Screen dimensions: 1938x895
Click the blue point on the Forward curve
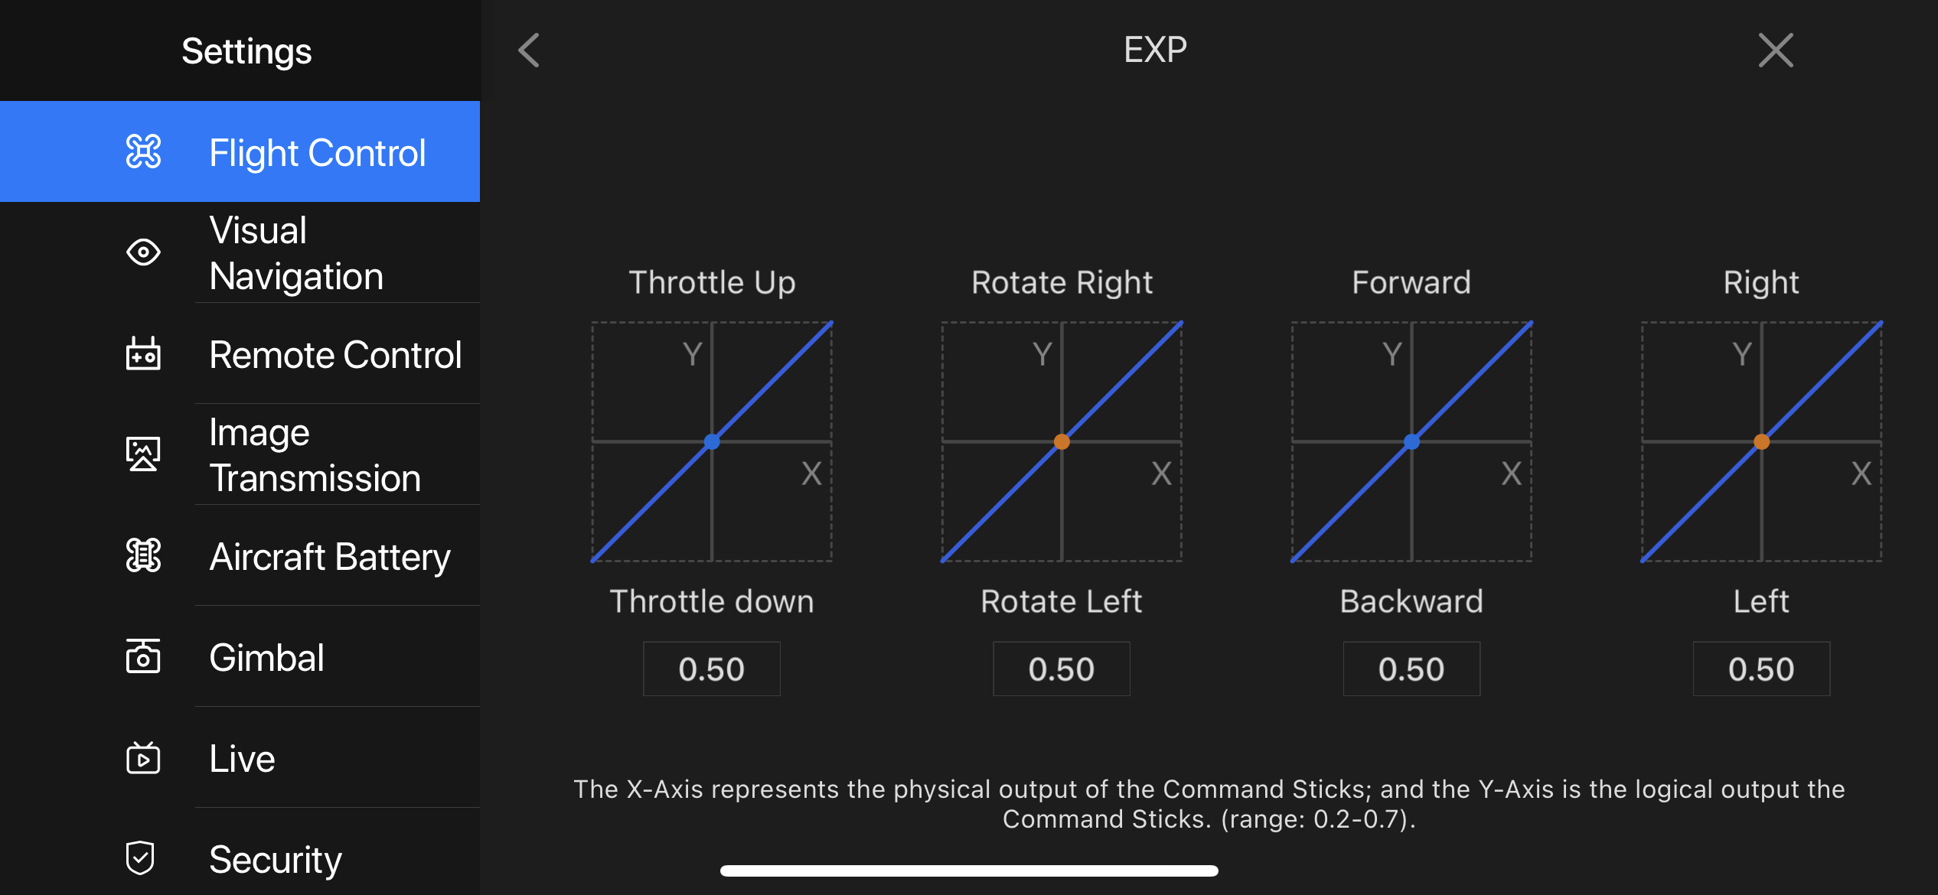click(x=1411, y=441)
